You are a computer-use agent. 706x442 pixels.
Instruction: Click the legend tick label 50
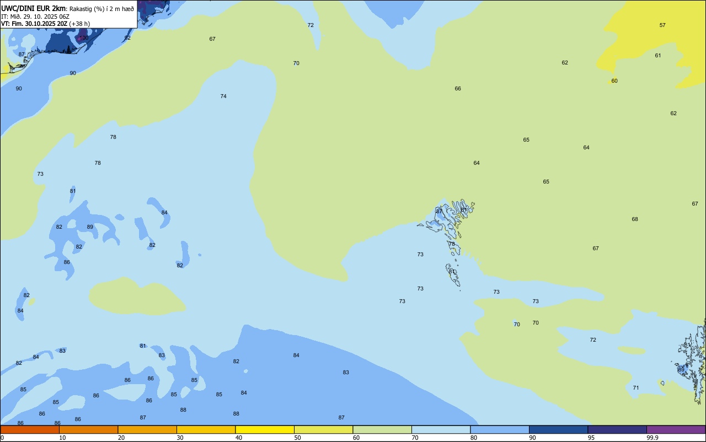[297, 438]
